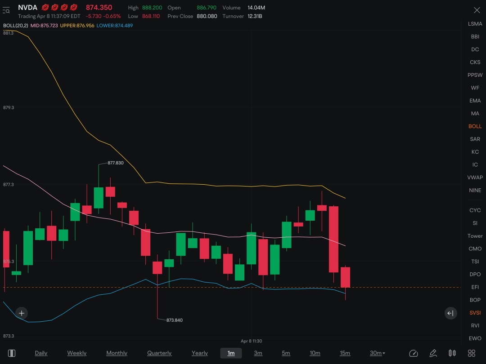The height and width of the screenshot is (364, 486).
Task: Open the four-square grid menu icon
Action: point(472,353)
